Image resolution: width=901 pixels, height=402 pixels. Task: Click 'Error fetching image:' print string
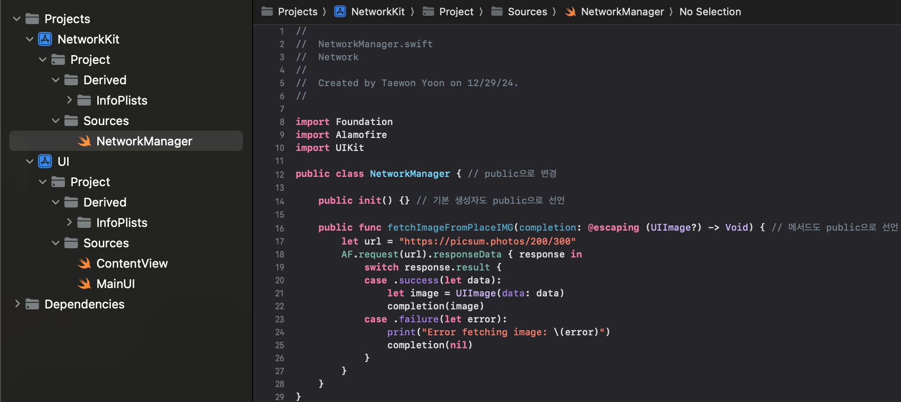[x=487, y=332]
